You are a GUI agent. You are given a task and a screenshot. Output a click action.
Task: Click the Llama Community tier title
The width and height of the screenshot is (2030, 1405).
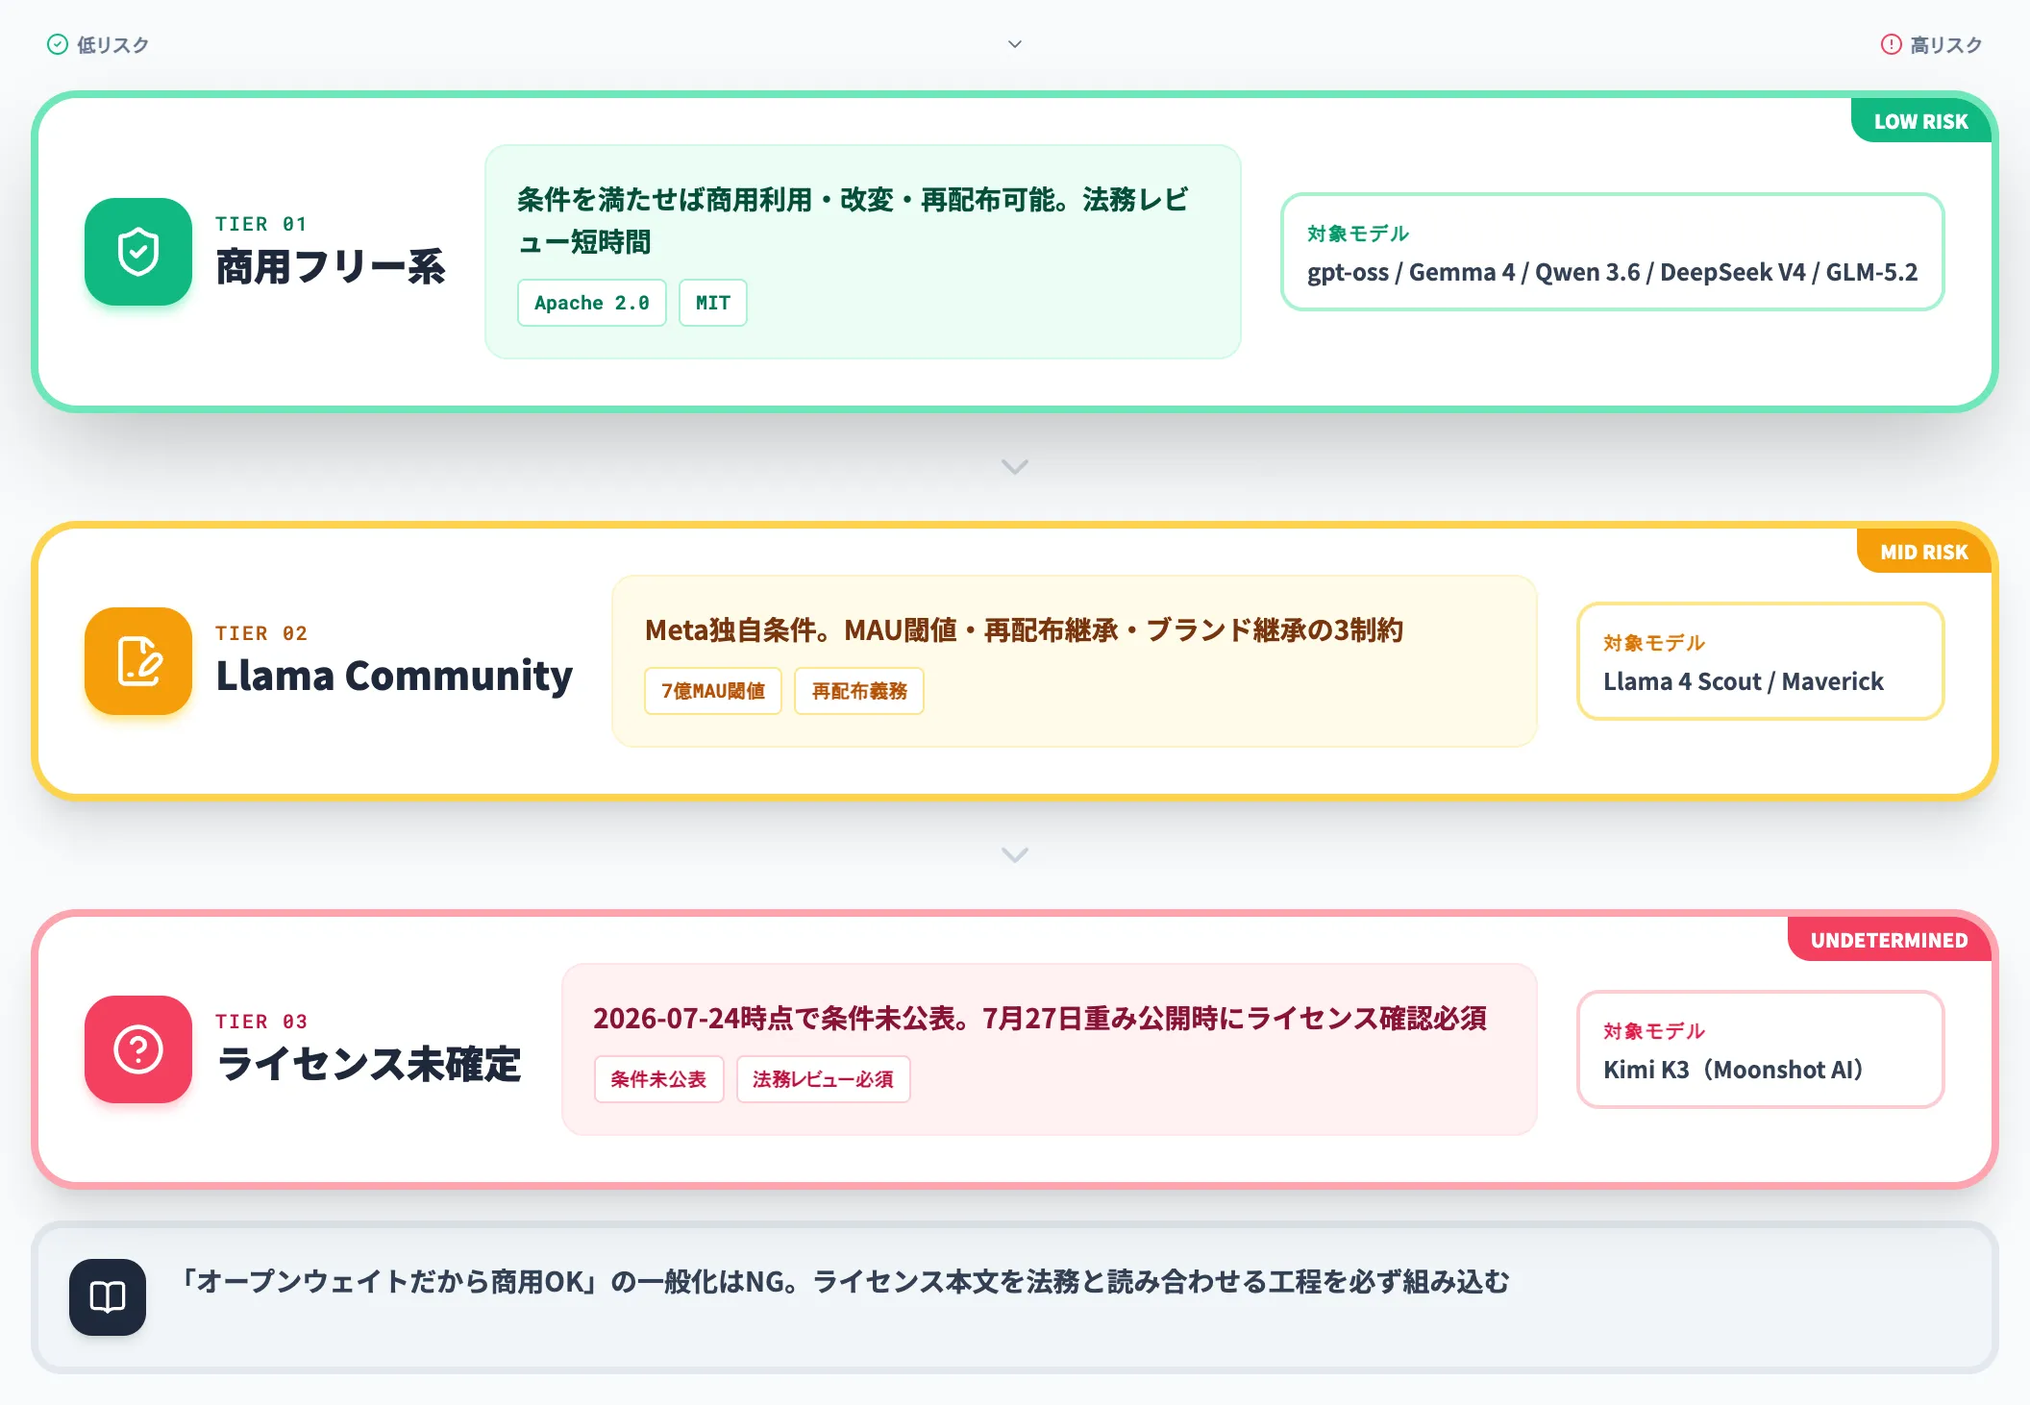[x=394, y=676]
